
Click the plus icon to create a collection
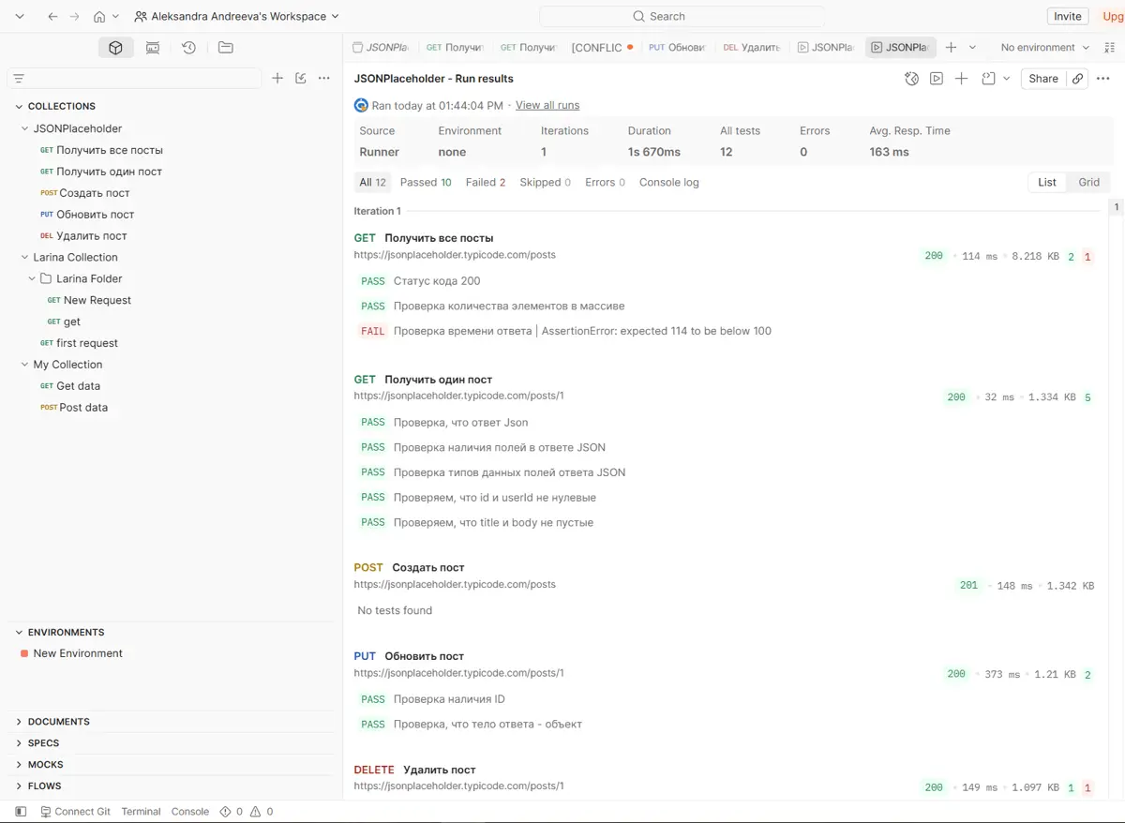click(277, 79)
